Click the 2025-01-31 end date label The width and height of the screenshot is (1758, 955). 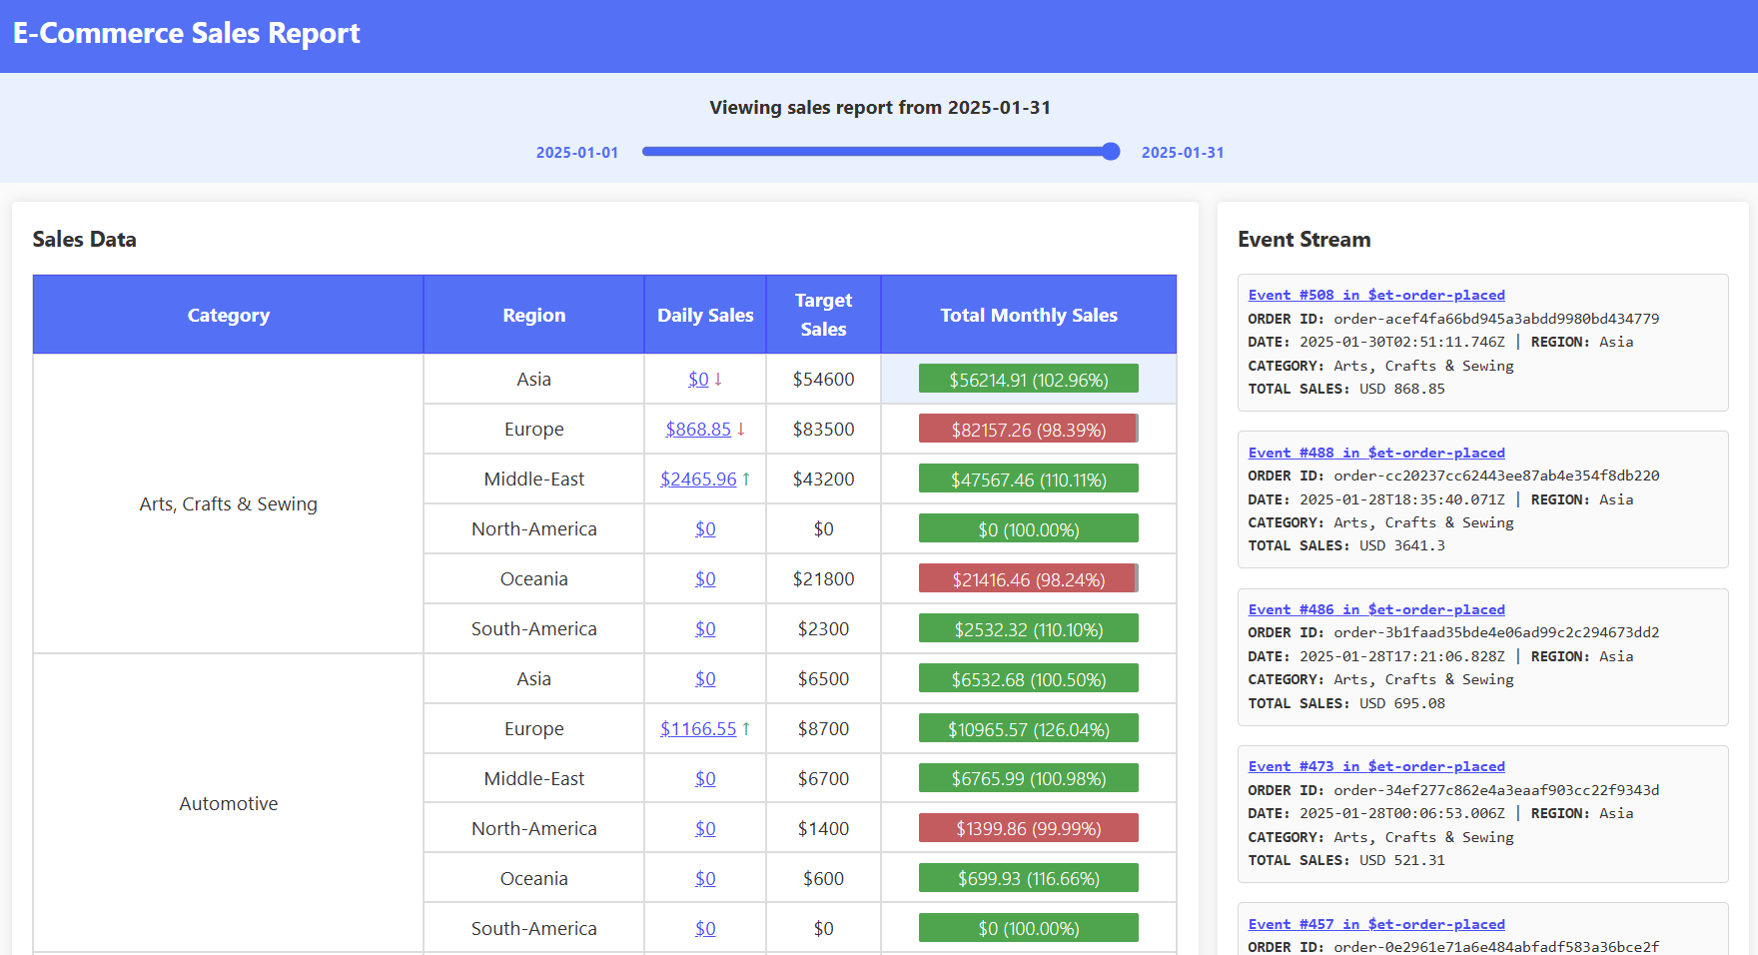pos(1183,152)
